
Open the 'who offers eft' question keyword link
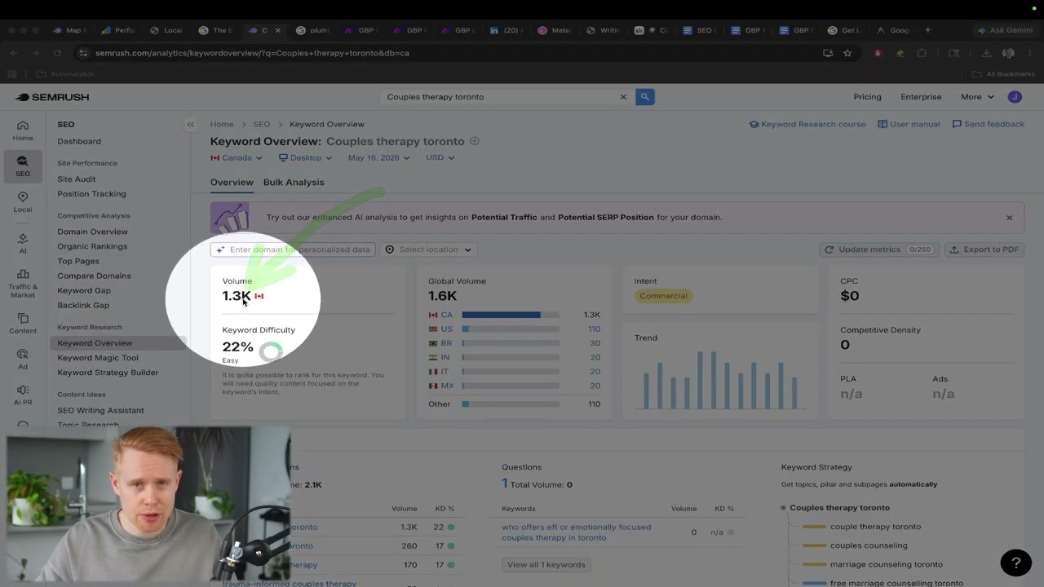click(x=577, y=532)
